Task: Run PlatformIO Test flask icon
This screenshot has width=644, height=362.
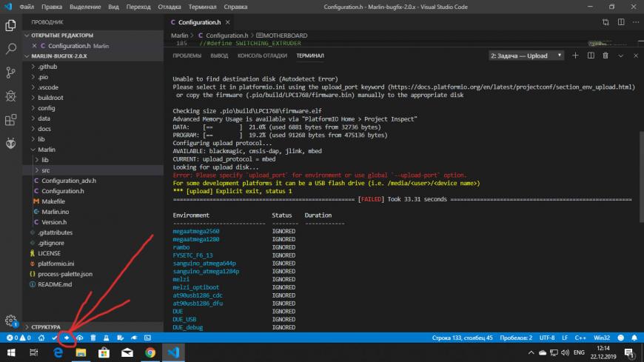Action: point(107,338)
